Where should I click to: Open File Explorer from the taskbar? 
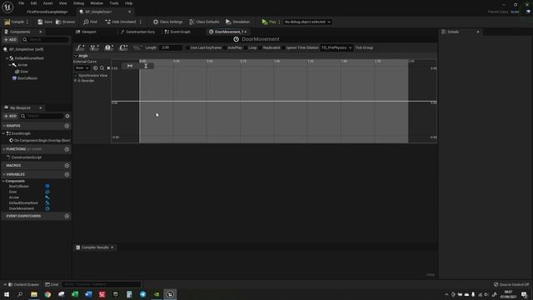(x=34, y=294)
